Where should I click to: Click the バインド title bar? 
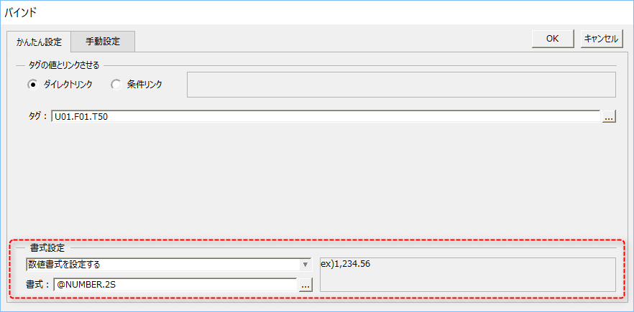pos(317,12)
